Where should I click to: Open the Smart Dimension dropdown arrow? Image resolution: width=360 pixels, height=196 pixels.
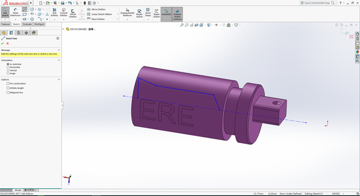coord(15,20)
